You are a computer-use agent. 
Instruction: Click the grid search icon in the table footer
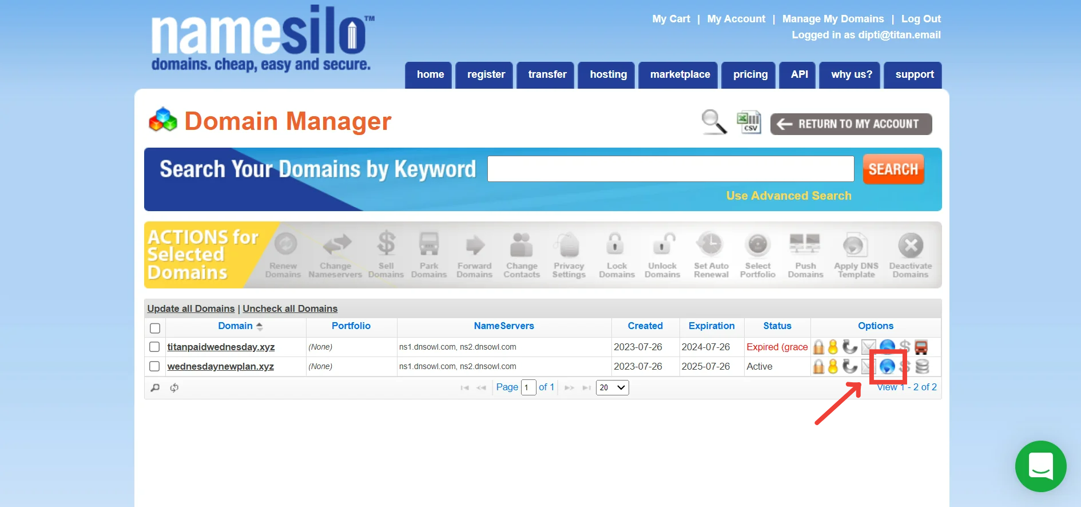tap(155, 388)
